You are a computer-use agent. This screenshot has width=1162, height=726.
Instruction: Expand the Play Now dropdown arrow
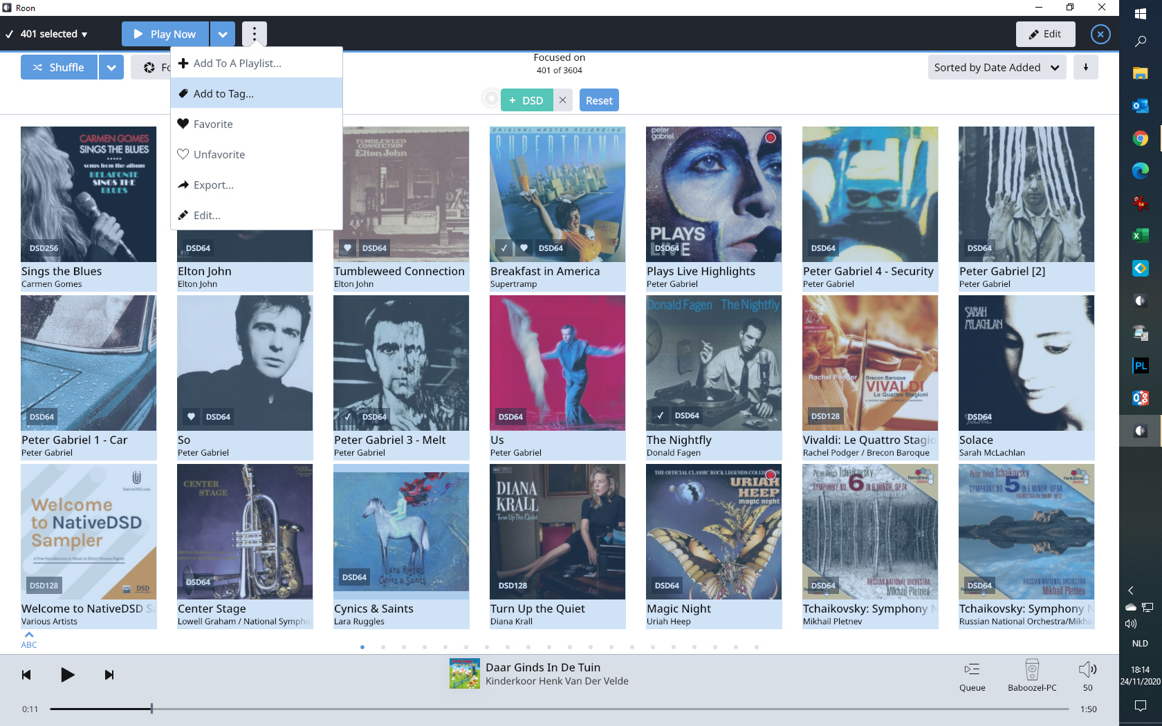pos(223,34)
